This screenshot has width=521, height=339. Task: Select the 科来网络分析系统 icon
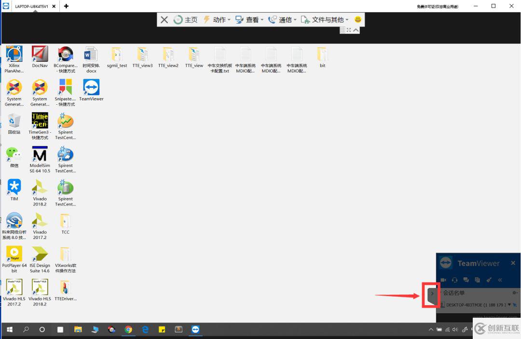[x=14, y=226]
